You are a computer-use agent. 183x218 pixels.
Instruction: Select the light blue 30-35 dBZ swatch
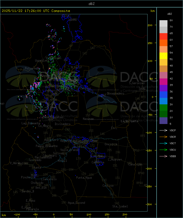click(x=163, y=101)
